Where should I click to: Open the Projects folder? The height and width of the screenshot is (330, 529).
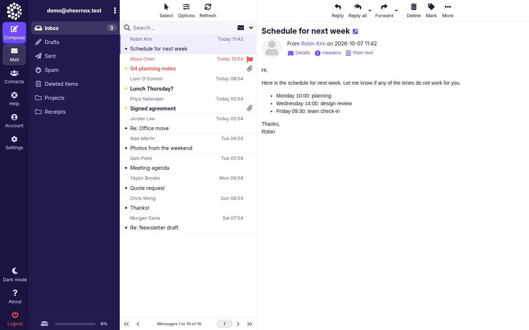(75, 98)
